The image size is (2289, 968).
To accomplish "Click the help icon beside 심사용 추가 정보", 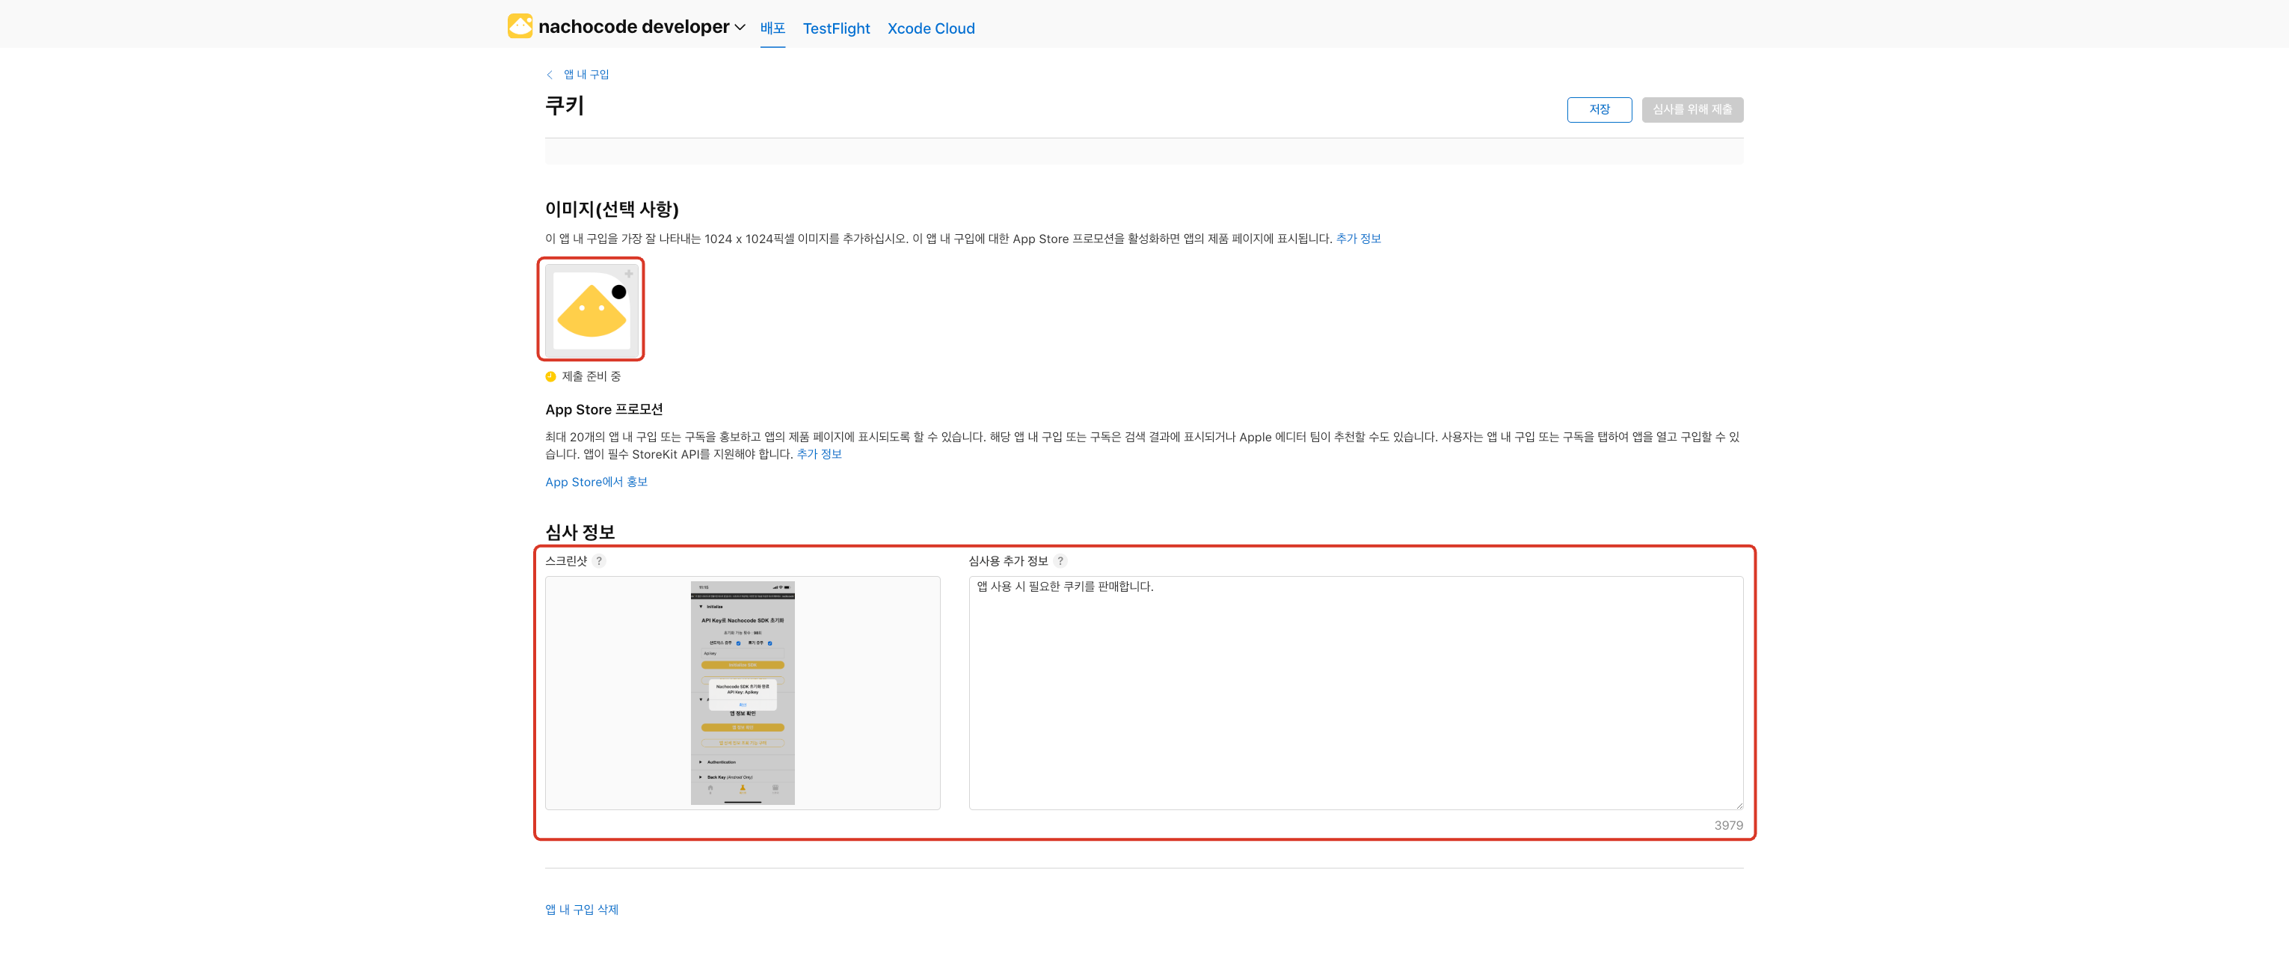I will [x=1060, y=561].
